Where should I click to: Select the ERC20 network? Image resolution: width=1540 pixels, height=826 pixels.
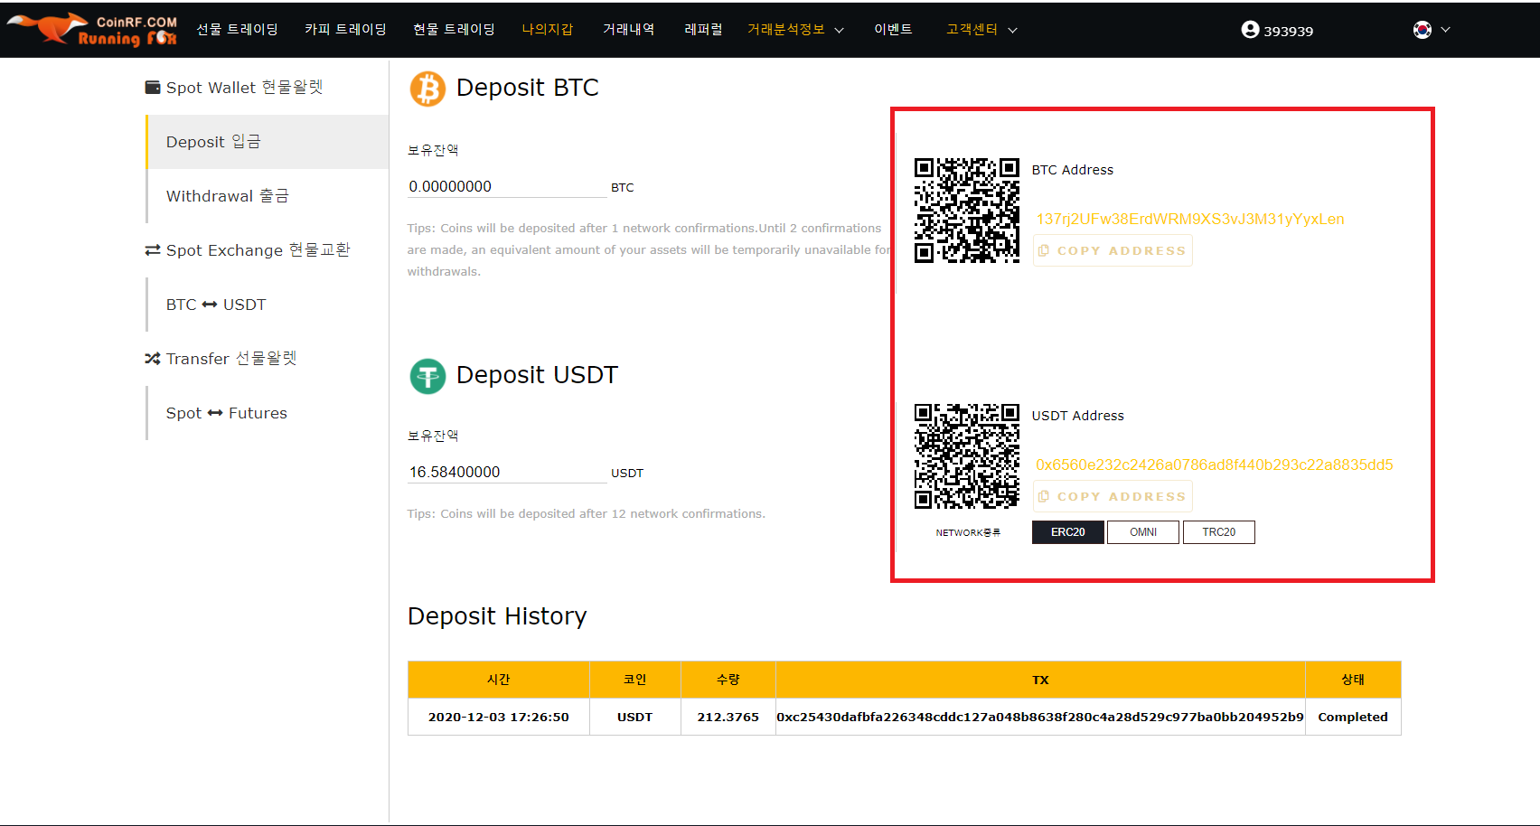[x=1068, y=532]
